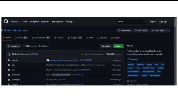178x100 pixels.
Task: Focus the Search input field
Action: point(132,22)
